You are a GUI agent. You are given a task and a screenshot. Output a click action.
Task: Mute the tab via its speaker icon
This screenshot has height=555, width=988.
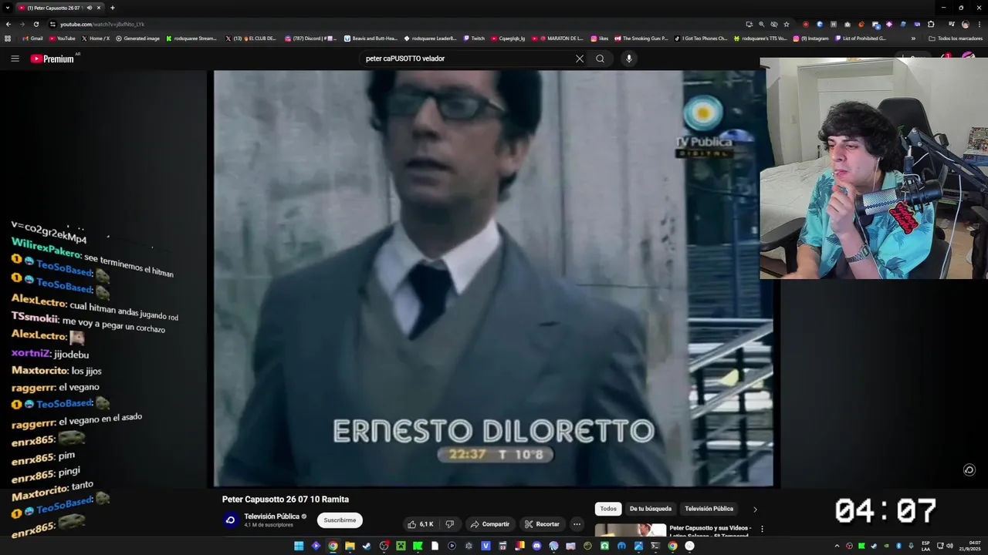coord(89,8)
